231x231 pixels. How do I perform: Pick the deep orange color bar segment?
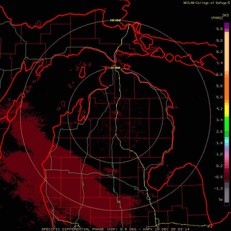click(227, 89)
